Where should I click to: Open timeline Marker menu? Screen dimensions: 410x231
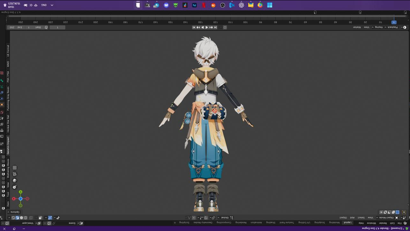[x=357, y=27]
